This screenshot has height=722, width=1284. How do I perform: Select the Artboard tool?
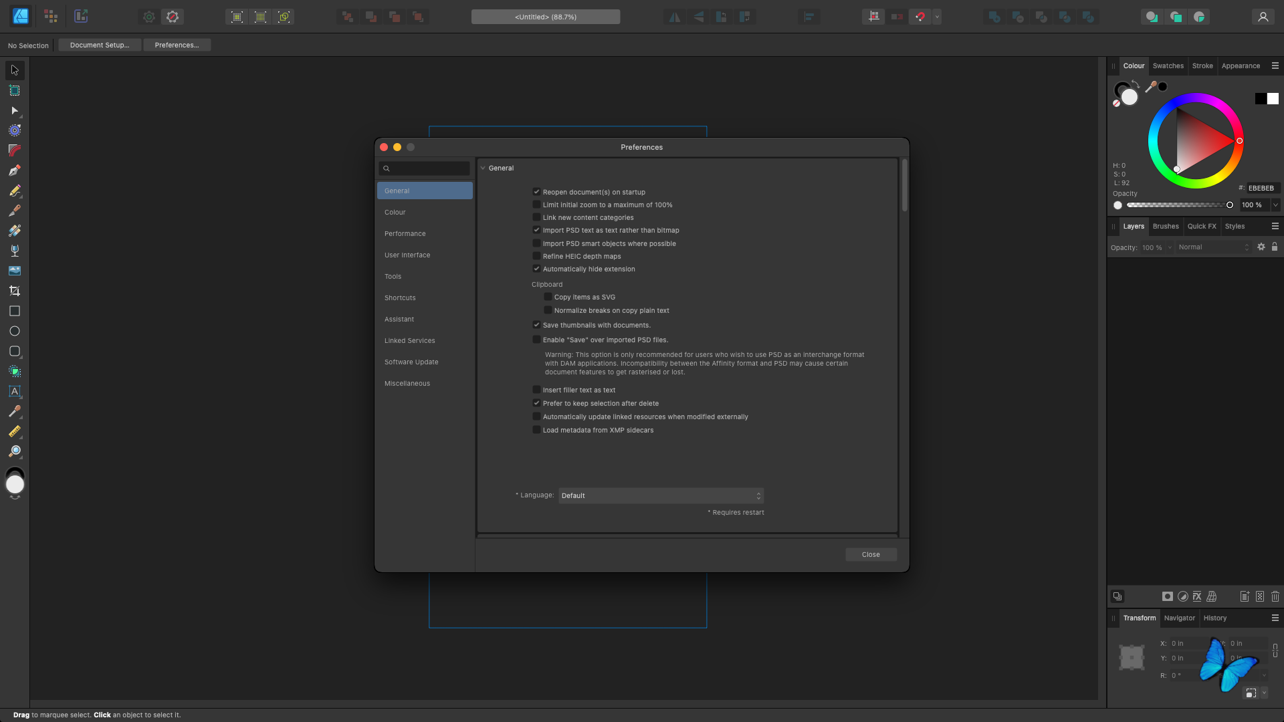[15, 90]
